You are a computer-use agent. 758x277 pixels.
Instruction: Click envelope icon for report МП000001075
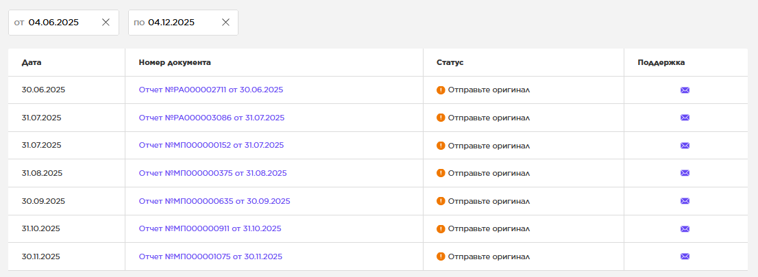(685, 256)
